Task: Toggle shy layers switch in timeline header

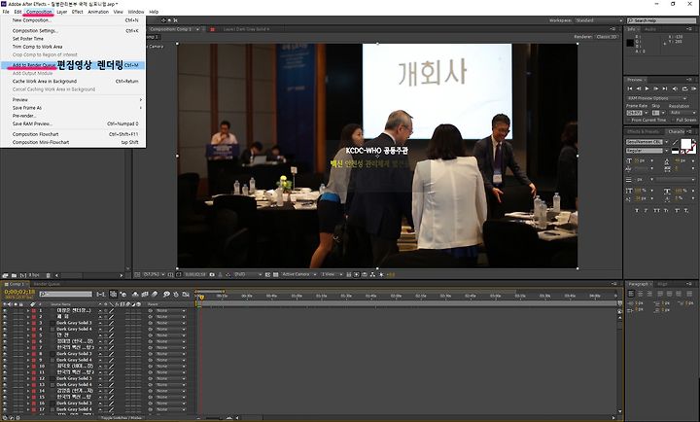Action: point(135,294)
